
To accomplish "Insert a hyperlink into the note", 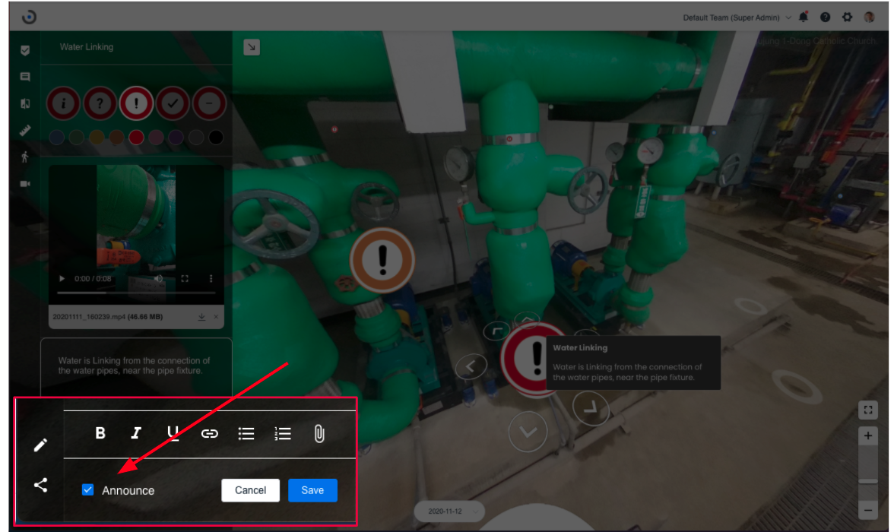I will tap(209, 434).
